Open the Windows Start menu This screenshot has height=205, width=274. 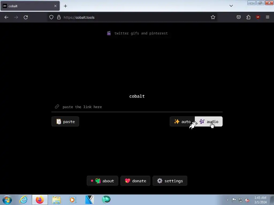[7, 200]
